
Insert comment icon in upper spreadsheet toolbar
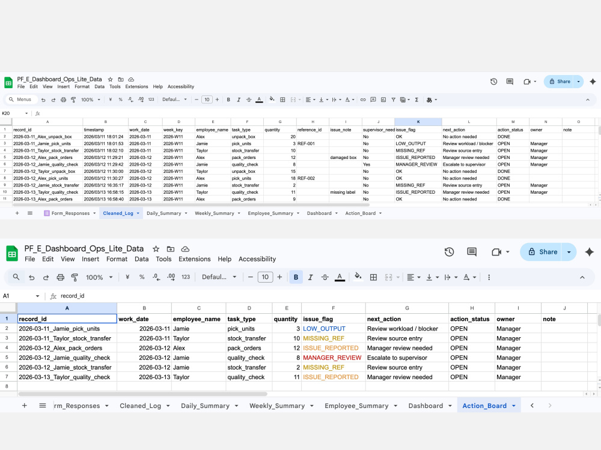point(373,100)
